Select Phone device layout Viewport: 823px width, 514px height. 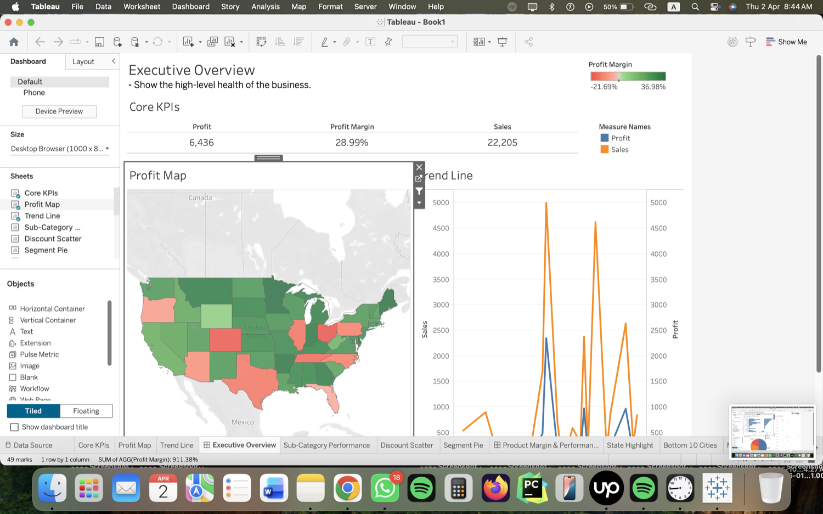pyautogui.click(x=34, y=93)
